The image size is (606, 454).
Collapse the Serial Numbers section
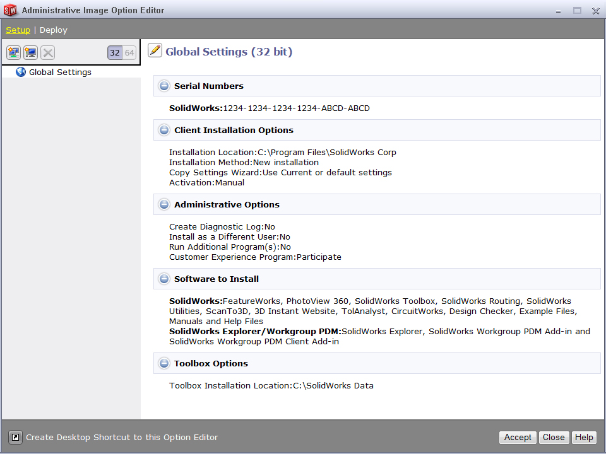164,86
